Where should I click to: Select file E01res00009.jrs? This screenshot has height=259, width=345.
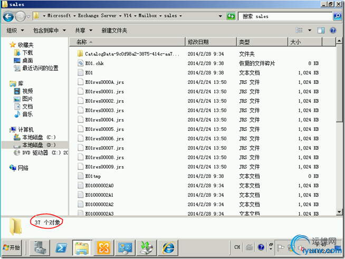click(104, 167)
